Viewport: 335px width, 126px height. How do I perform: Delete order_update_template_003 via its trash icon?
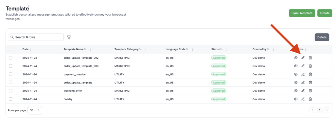(310, 66)
